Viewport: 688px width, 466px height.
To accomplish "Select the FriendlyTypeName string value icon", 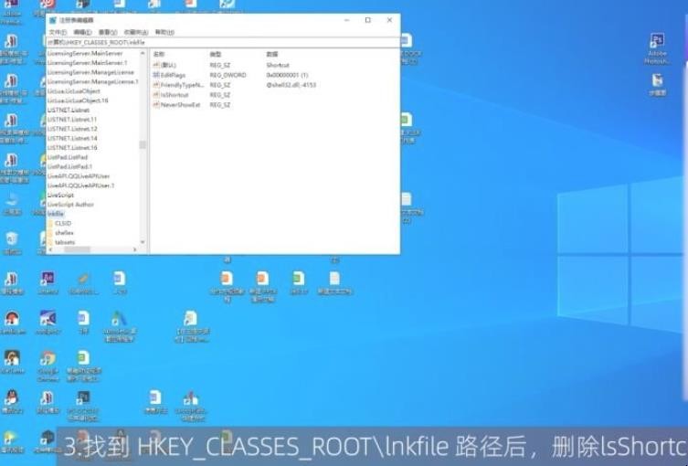I will point(156,85).
